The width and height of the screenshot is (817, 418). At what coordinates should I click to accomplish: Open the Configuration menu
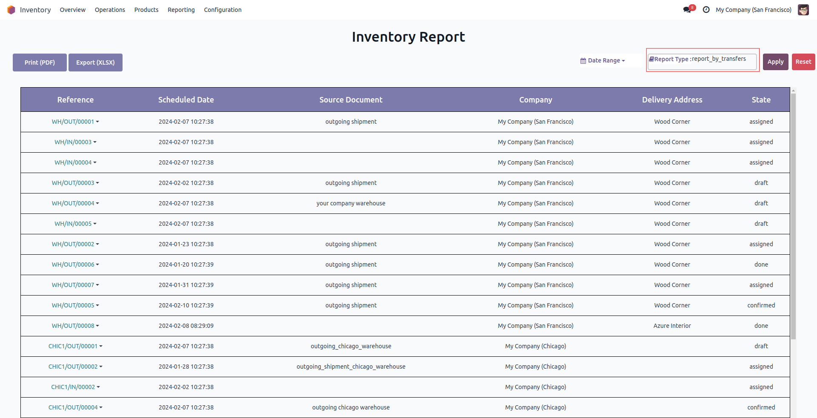click(223, 10)
